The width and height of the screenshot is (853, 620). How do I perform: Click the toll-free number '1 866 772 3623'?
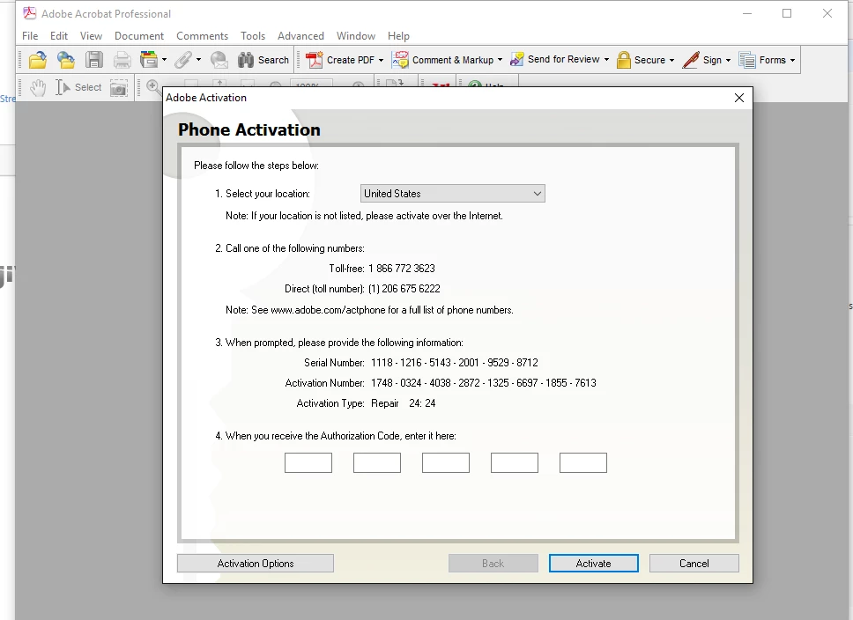[x=402, y=269]
